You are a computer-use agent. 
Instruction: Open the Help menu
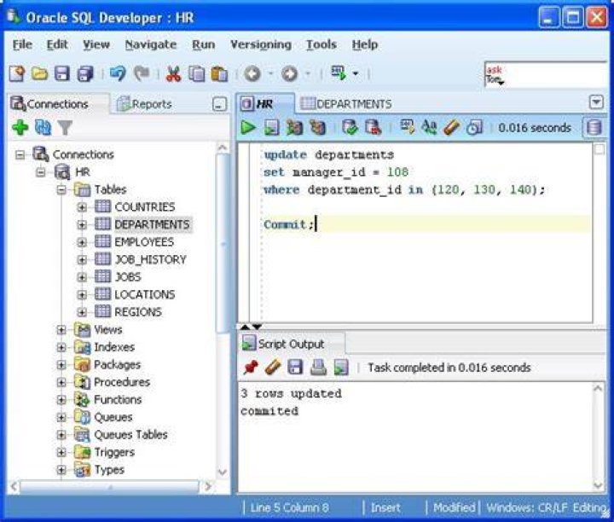click(365, 44)
